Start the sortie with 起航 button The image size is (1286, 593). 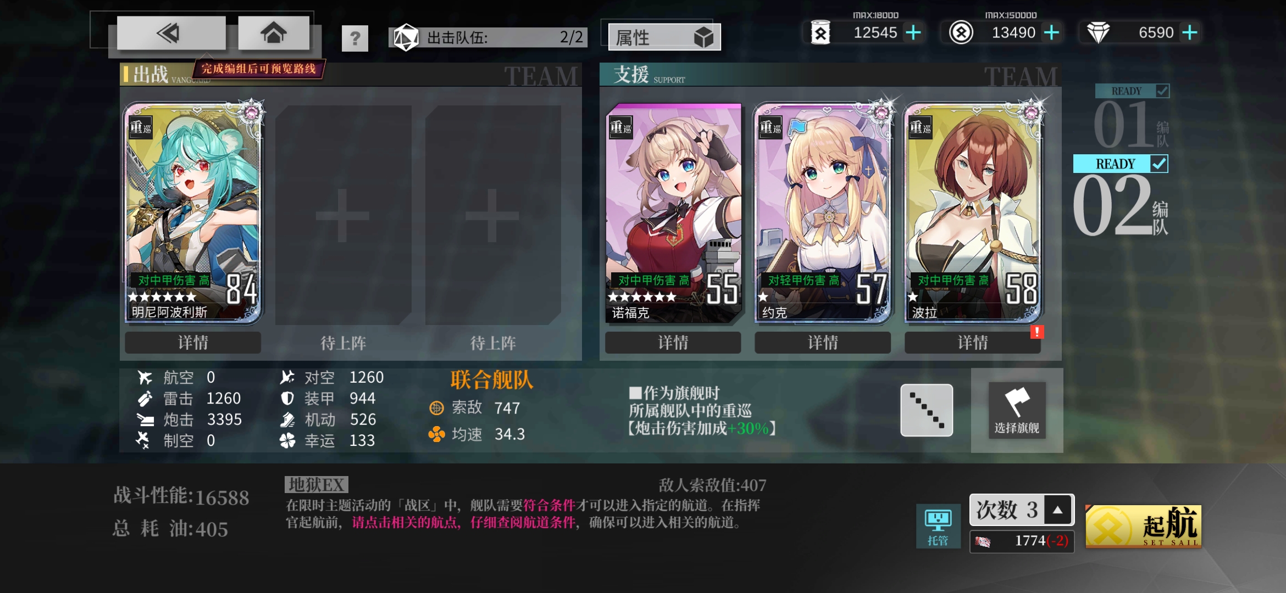point(1144,526)
